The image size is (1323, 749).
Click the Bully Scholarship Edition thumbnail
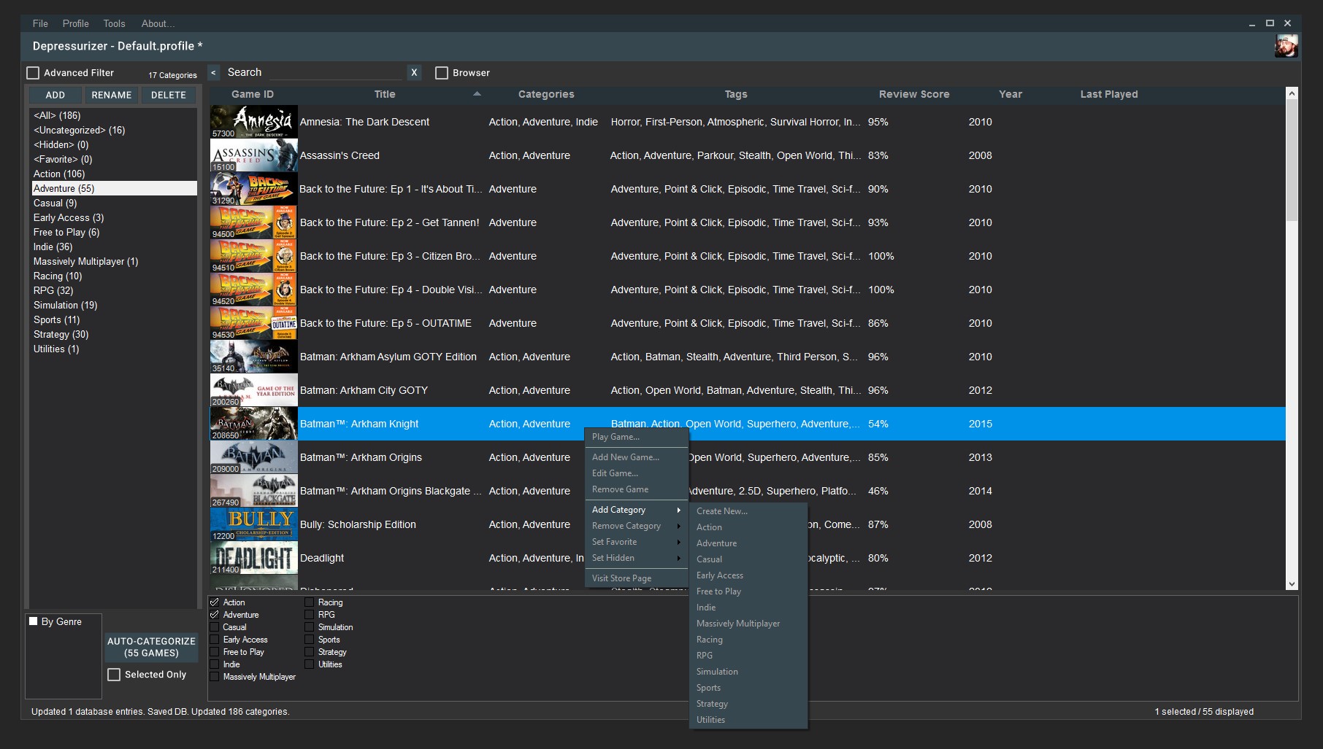click(x=253, y=524)
